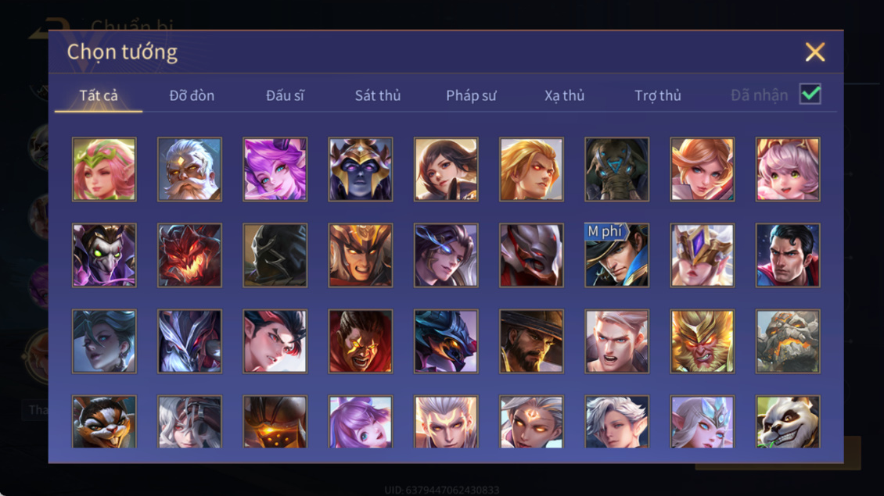Choose the pink-haired elf with leaf crown
Screen dimensions: 884x496
point(104,169)
